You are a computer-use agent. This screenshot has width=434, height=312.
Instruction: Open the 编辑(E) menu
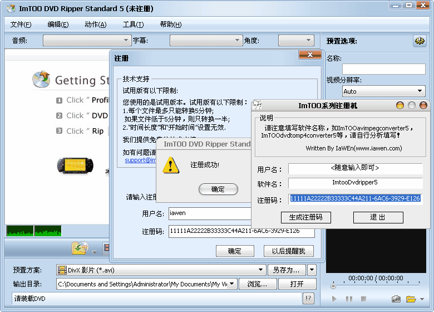click(58, 25)
